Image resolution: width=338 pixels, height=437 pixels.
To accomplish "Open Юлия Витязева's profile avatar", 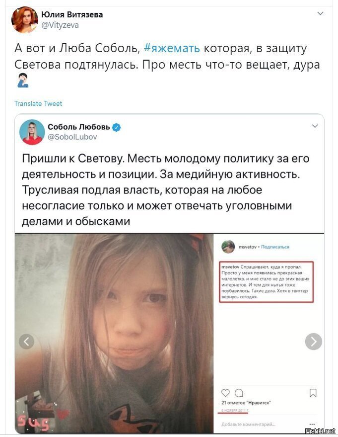I will click(x=24, y=20).
